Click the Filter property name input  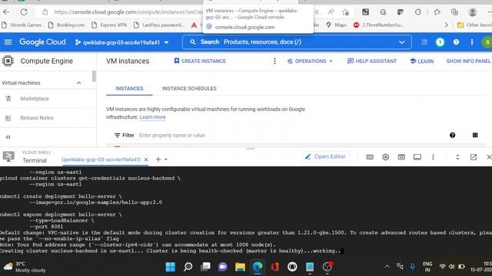(x=172, y=135)
